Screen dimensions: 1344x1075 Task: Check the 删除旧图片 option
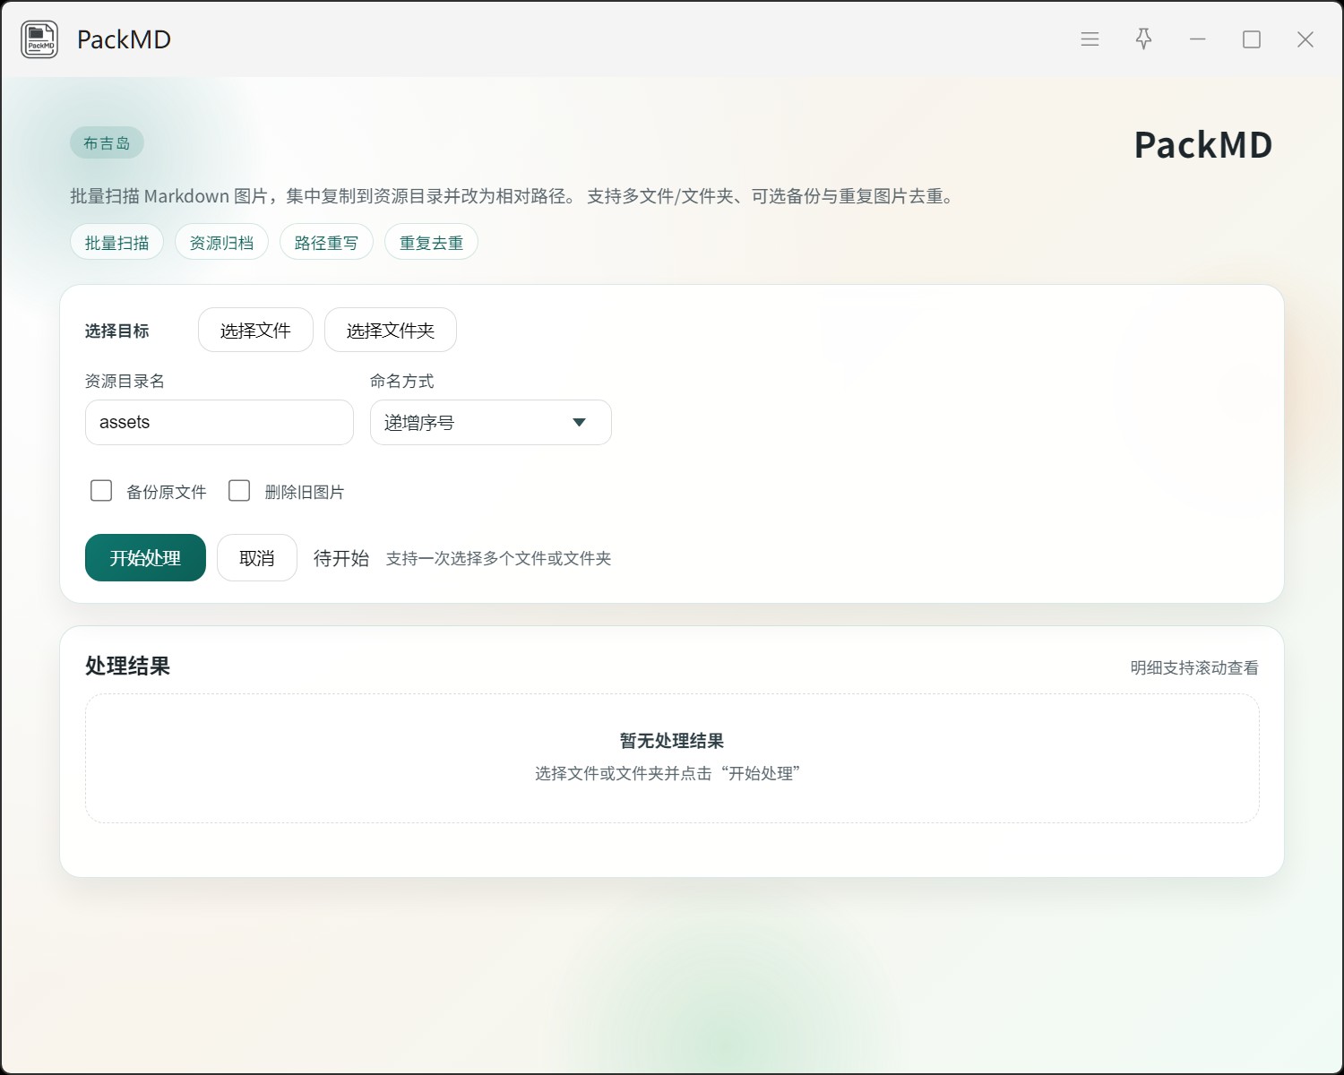(239, 491)
